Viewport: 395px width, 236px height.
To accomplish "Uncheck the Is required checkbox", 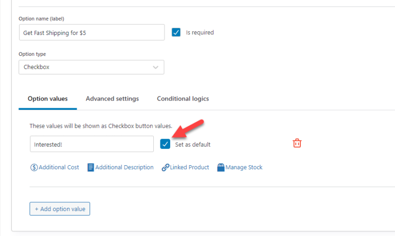I will [x=176, y=32].
